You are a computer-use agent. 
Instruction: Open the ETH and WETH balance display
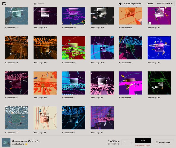(x=132, y=4)
